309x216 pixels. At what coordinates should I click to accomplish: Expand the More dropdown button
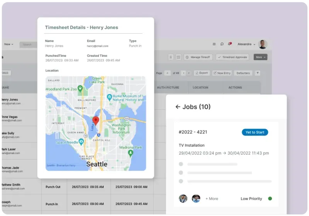(x=260, y=57)
